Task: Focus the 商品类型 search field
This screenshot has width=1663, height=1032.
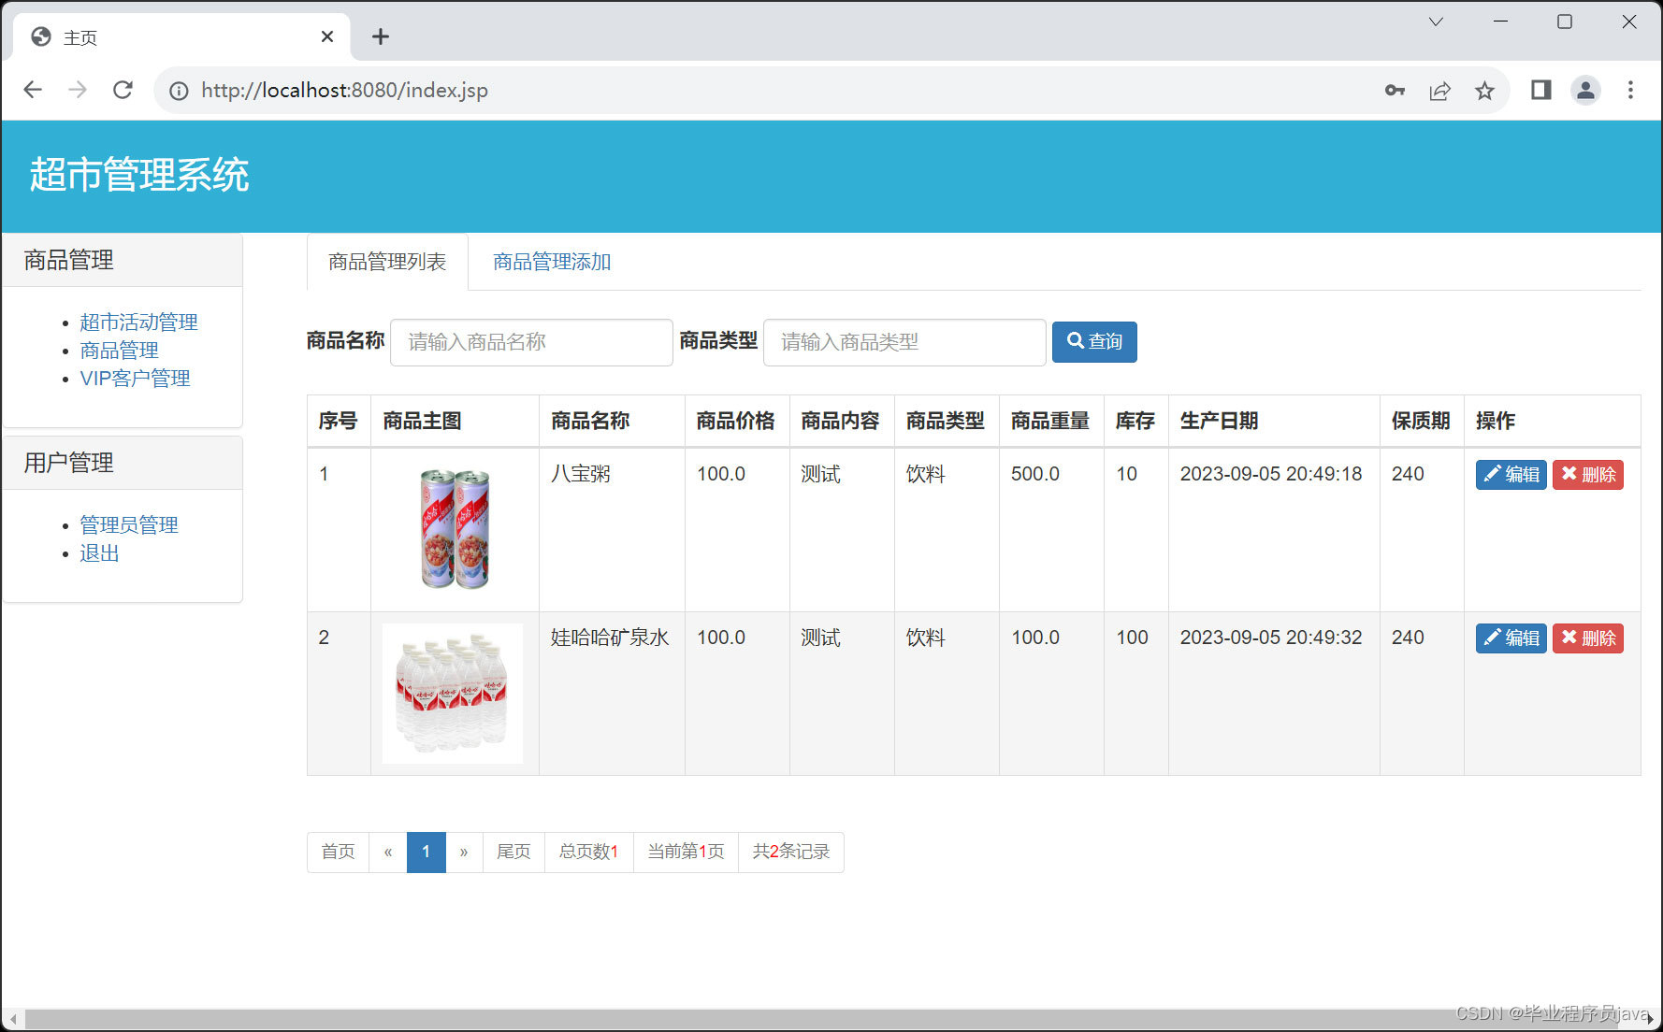Action: [x=904, y=342]
